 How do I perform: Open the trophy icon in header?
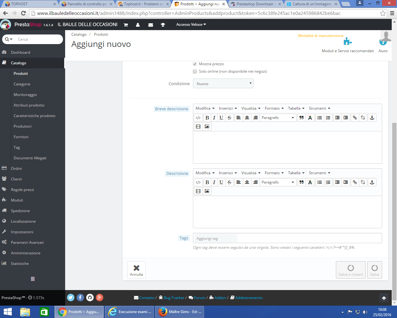163,25
